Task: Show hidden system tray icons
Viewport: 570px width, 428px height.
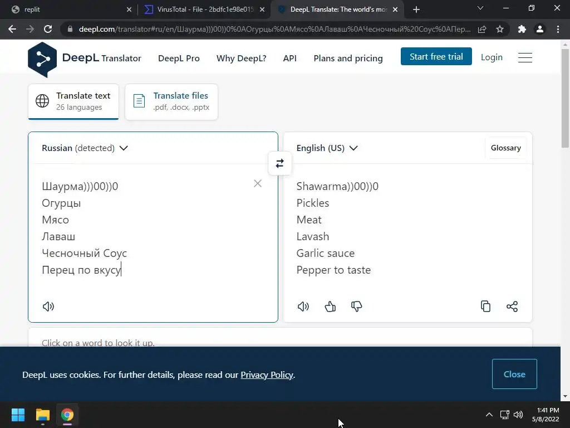Action: coord(489,415)
